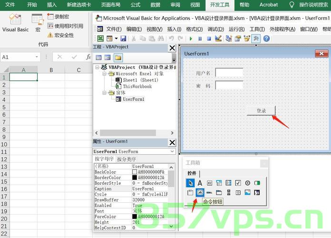Viewport: 331px width, 238px height.
Task: Click the Cut icon in VBA toolbar
Action: (x=134, y=39)
